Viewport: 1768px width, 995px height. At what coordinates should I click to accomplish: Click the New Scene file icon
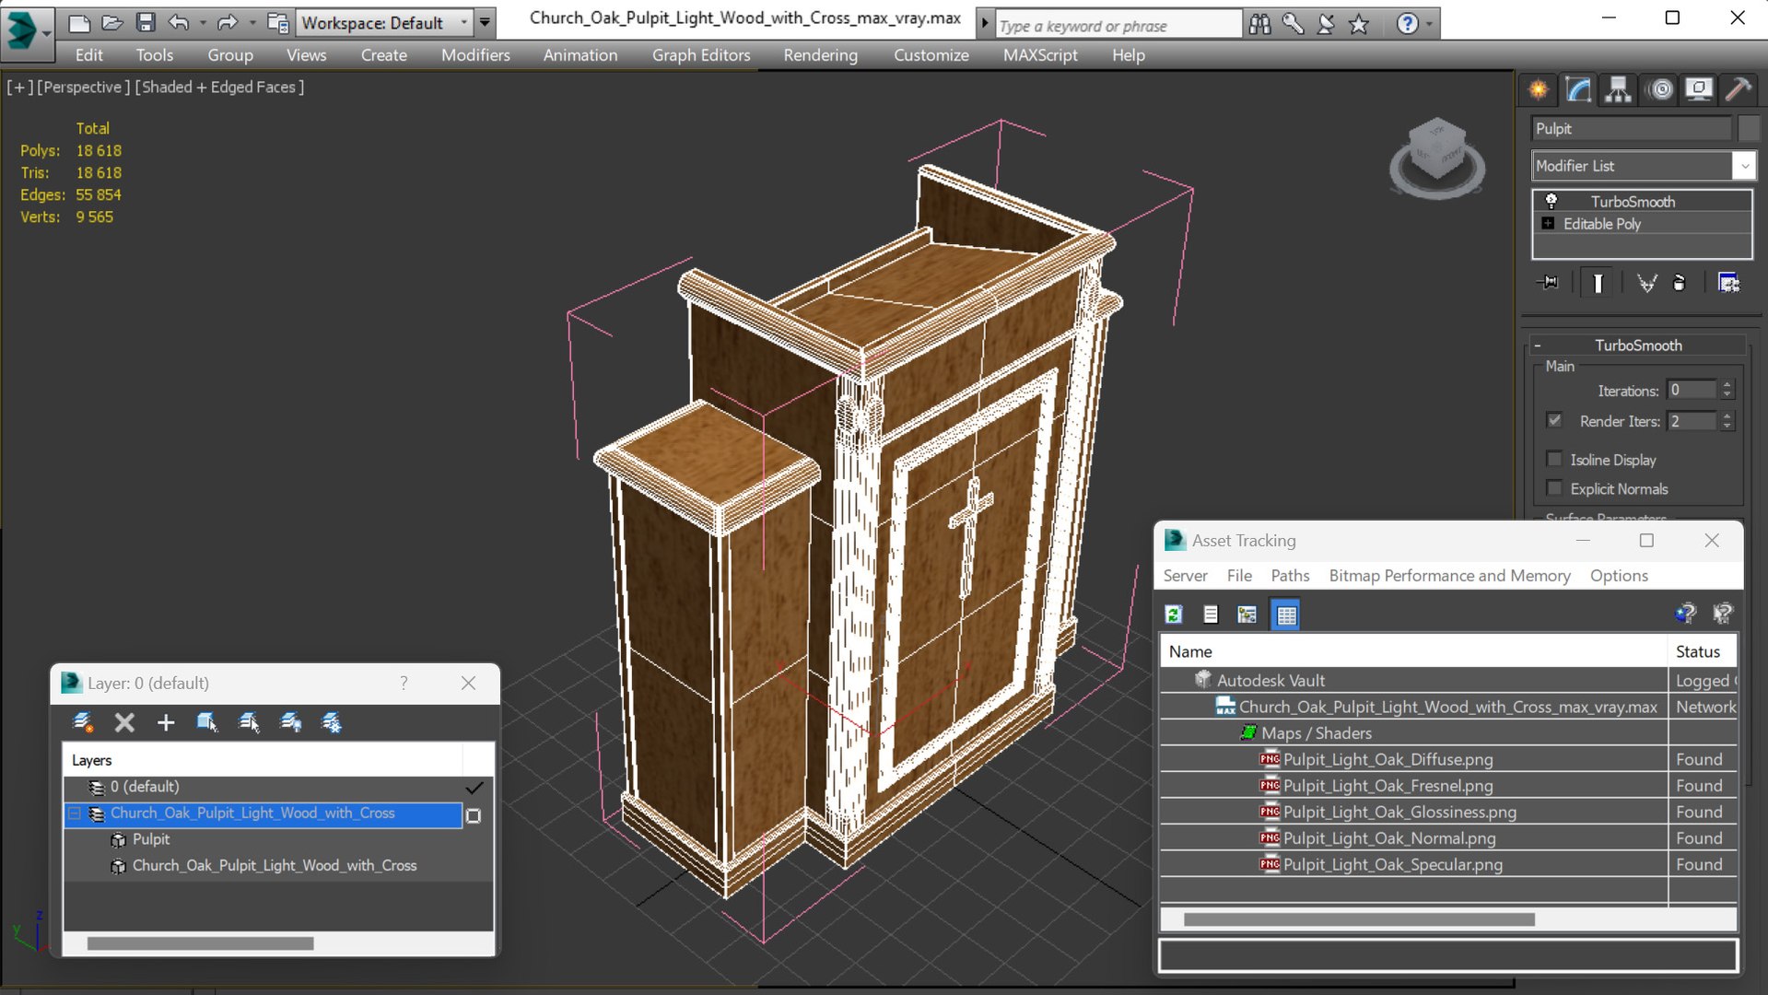coord(79,22)
